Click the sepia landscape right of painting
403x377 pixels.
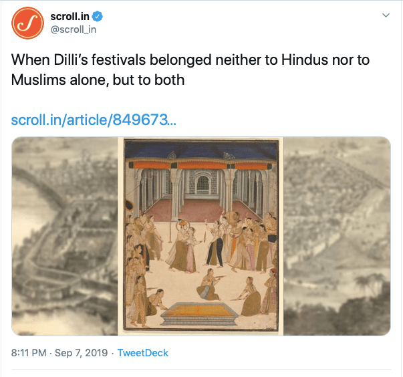coord(336,235)
